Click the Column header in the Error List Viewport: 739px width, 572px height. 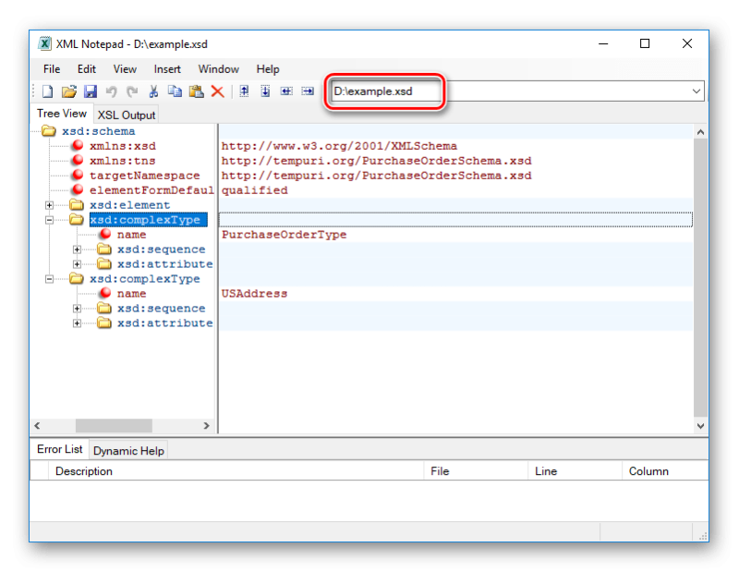pos(665,471)
